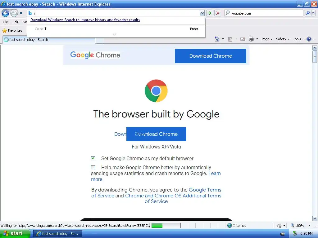Click the Home icon

pos(217,39)
